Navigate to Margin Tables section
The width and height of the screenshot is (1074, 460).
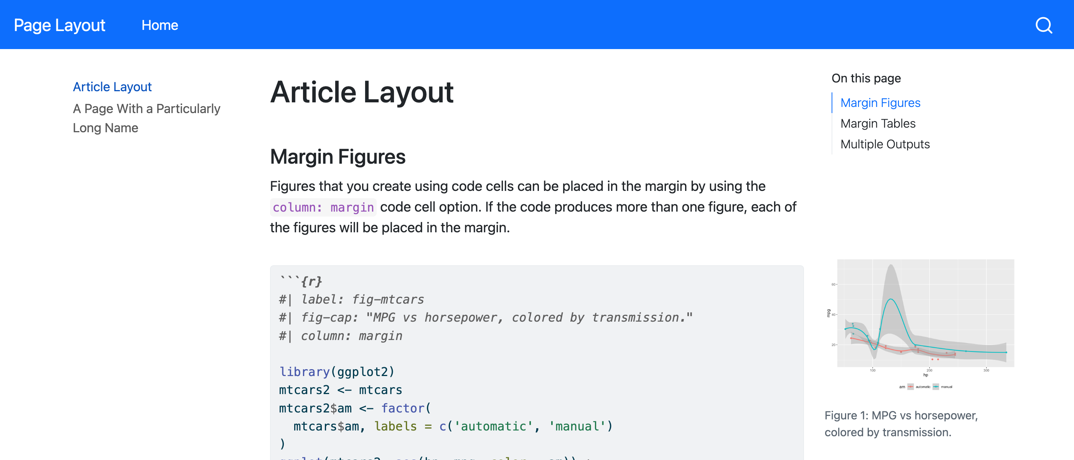tap(878, 123)
